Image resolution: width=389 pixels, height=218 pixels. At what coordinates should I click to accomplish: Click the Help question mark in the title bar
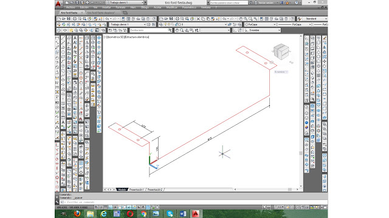[x=296, y=2]
